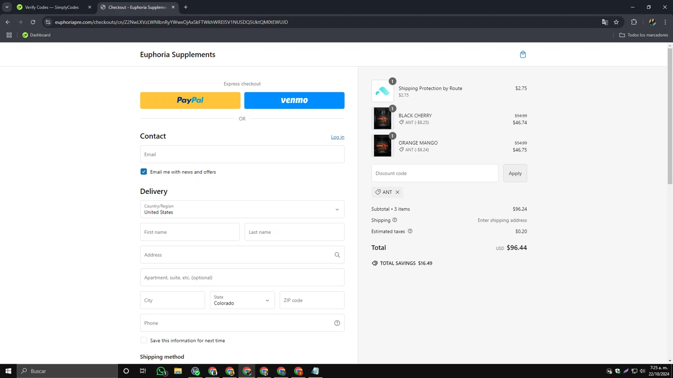Click into the Address field
673x378 pixels.
click(242, 255)
